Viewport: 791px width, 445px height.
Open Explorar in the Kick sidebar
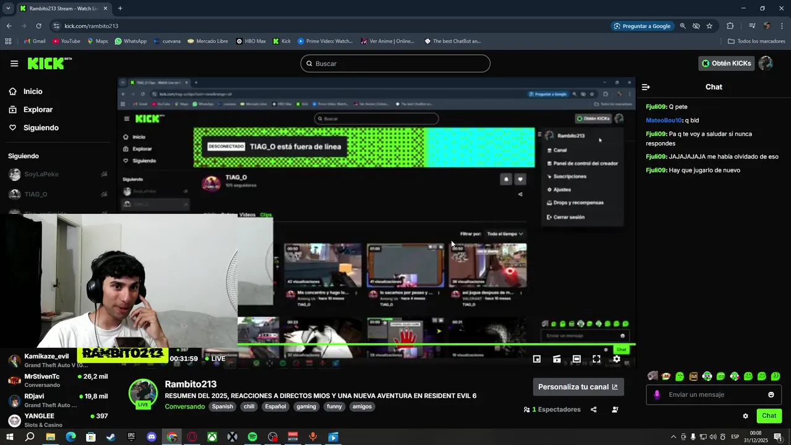point(30,109)
